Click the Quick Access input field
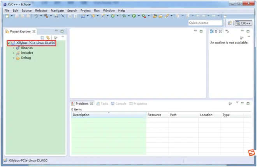The width and height of the screenshot is (257, 167). point(205,23)
